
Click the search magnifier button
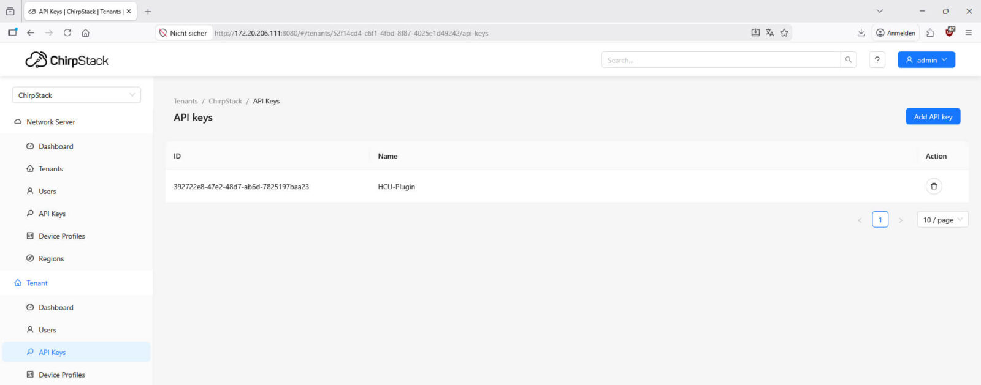[x=849, y=60]
